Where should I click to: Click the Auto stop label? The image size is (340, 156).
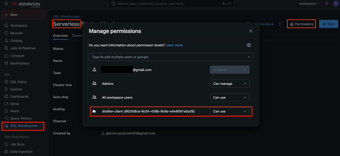pos(61,97)
